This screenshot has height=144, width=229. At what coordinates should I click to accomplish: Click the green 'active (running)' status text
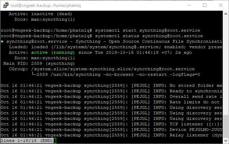(53, 53)
